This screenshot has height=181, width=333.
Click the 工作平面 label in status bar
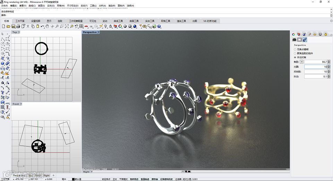[x=5, y=179]
